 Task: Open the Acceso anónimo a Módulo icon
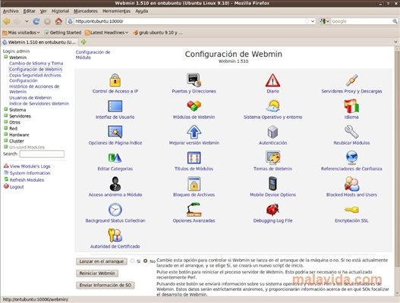[115, 184]
